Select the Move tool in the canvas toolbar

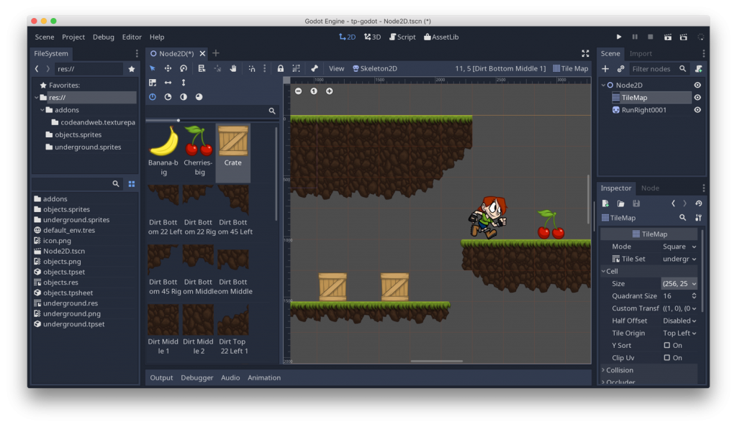[x=168, y=68]
